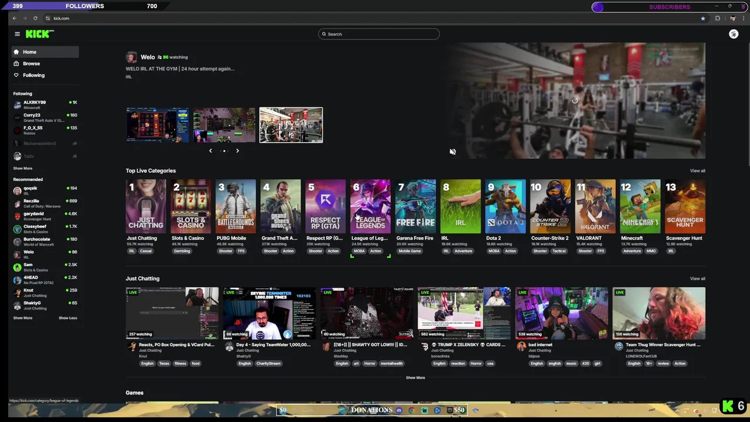Viewport: 750px width, 422px height.
Task: Open the bad internet stream thumbnail
Action: pos(562,313)
